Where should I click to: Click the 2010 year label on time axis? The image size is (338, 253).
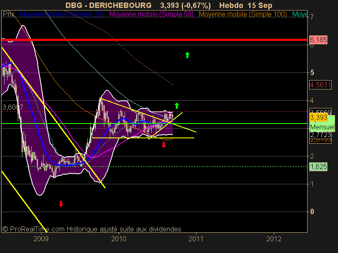point(119,239)
